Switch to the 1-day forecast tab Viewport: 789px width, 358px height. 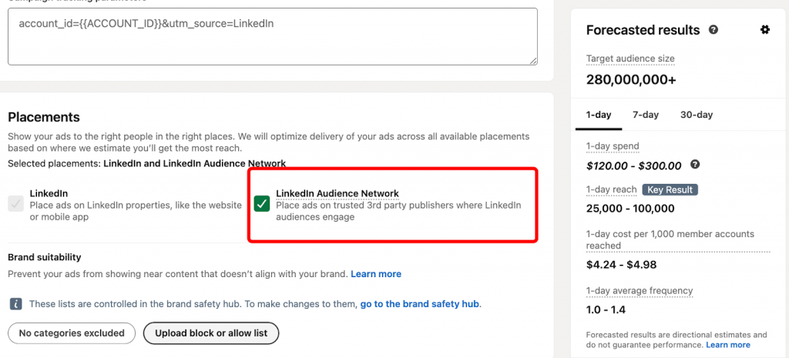tap(598, 115)
